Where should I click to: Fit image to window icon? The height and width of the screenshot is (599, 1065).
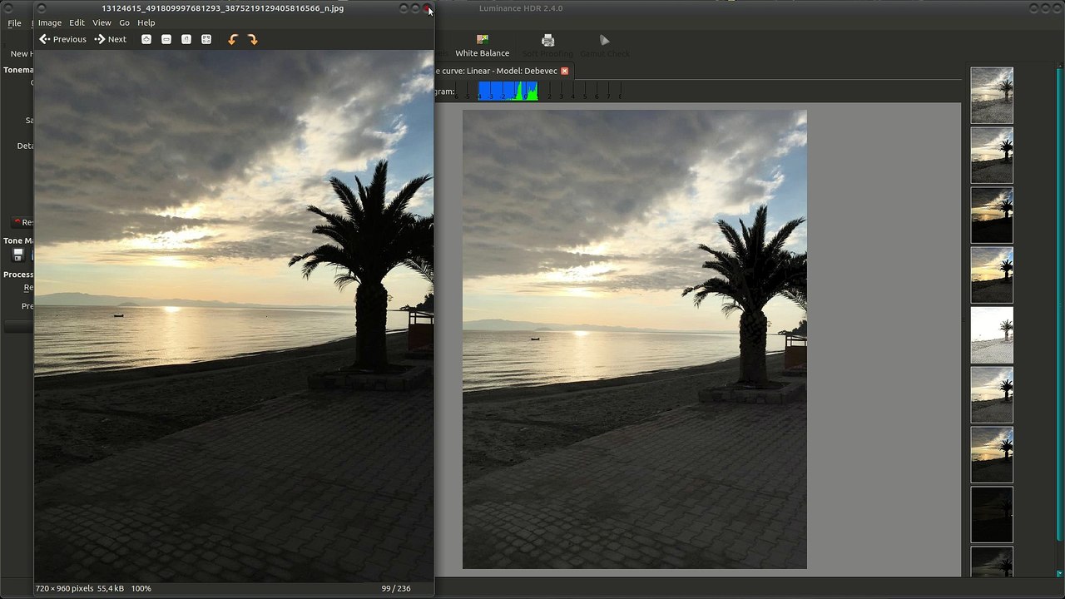coord(206,39)
